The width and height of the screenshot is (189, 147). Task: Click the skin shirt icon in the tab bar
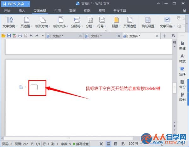click(184, 11)
